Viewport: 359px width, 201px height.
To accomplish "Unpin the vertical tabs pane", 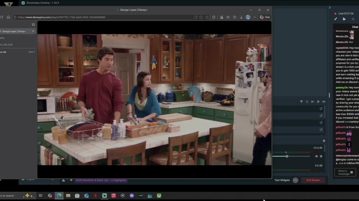I will coord(33,25).
